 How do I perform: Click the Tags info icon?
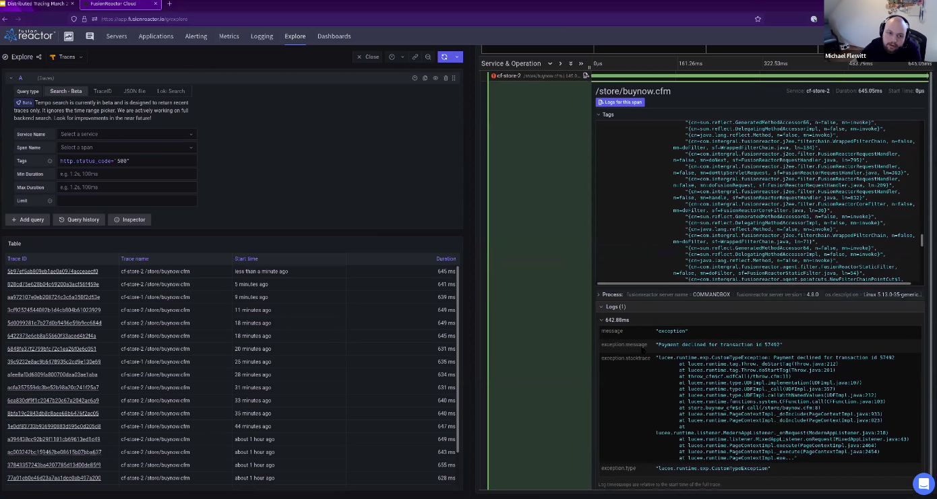[x=50, y=161]
